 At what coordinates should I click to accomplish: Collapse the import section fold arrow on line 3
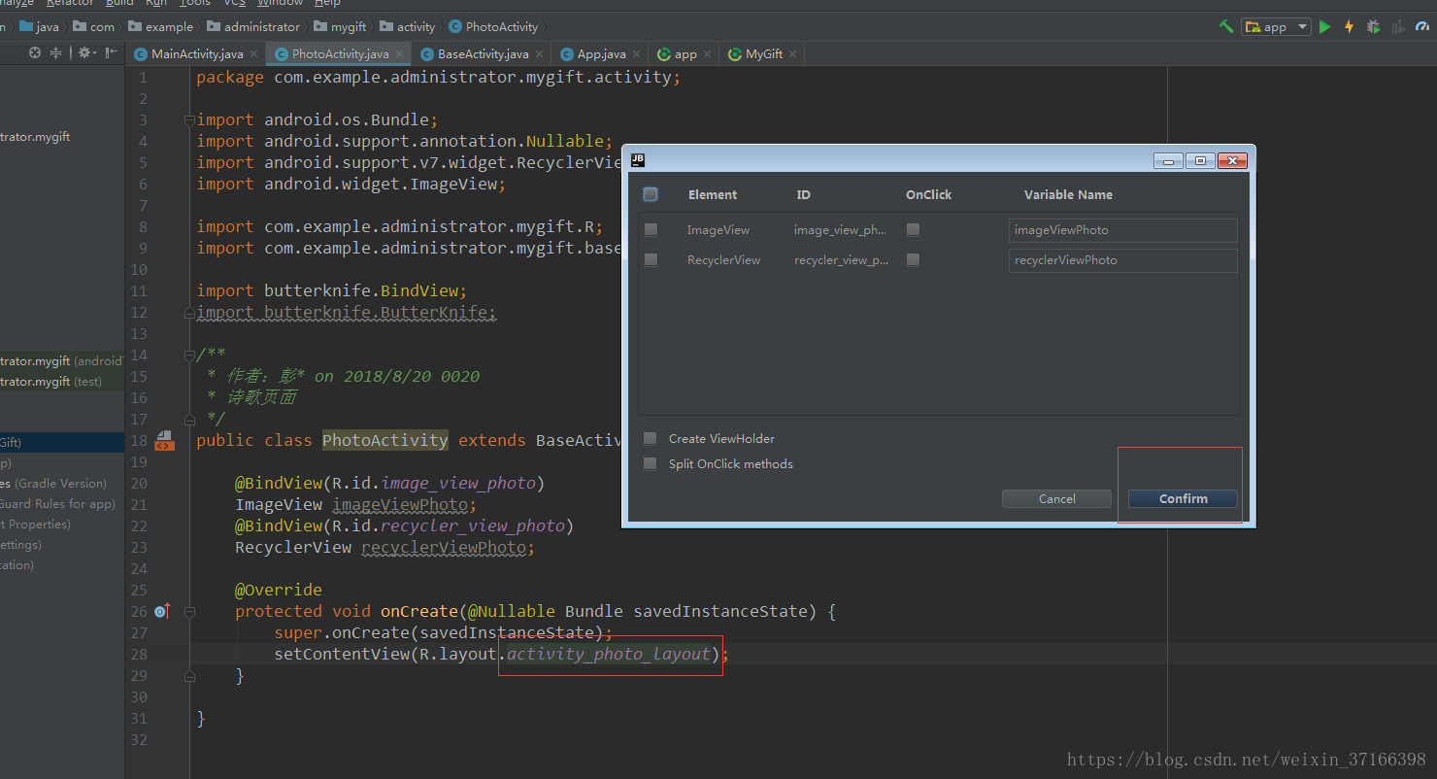[x=188, y=119]
